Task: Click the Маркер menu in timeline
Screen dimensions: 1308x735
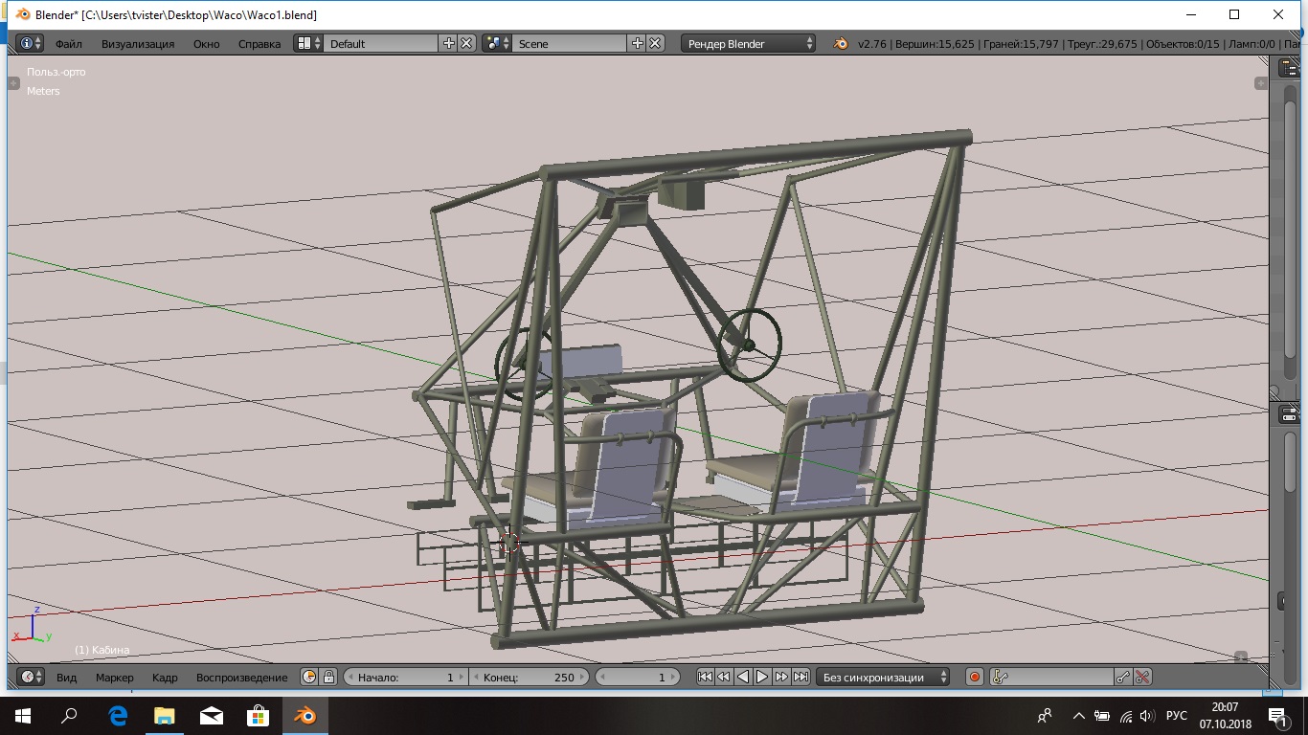Action: coord(115,678)
